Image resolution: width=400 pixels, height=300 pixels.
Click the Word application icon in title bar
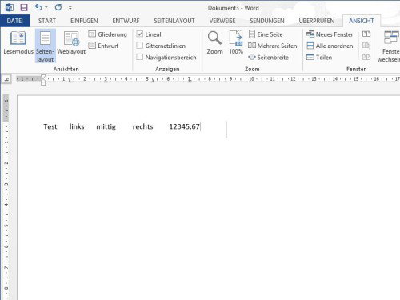pyautogui.click(x=10, y=7)
